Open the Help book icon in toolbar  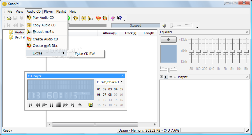pyautogui.click(x=113, y=18)
